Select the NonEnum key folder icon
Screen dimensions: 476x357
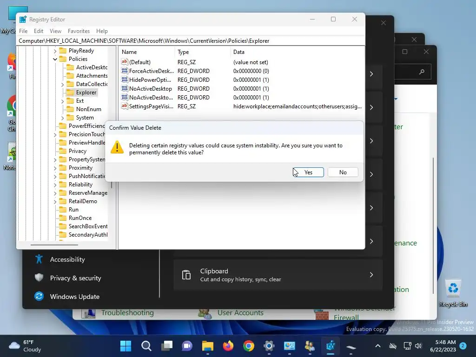[70, 109]
